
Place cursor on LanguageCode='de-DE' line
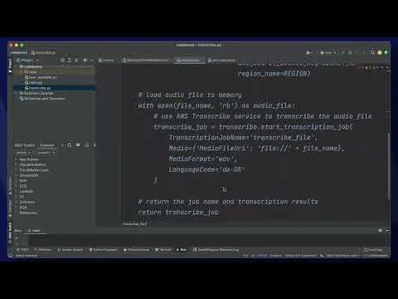pyautogui.click(x=207, y=169)
